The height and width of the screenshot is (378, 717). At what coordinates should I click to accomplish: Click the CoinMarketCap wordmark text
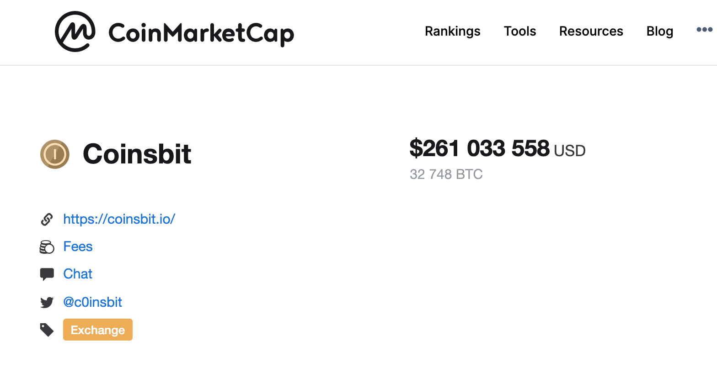point(201,33)
